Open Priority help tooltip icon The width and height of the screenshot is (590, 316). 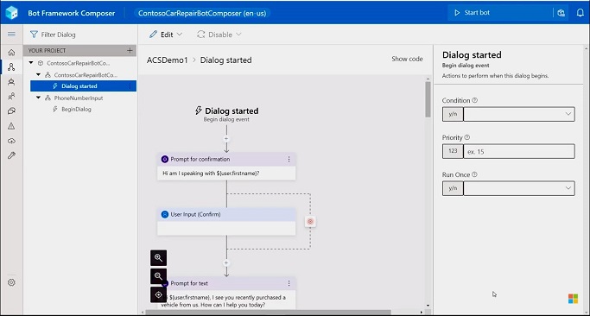pyautogui.click(x=467, y=137)
